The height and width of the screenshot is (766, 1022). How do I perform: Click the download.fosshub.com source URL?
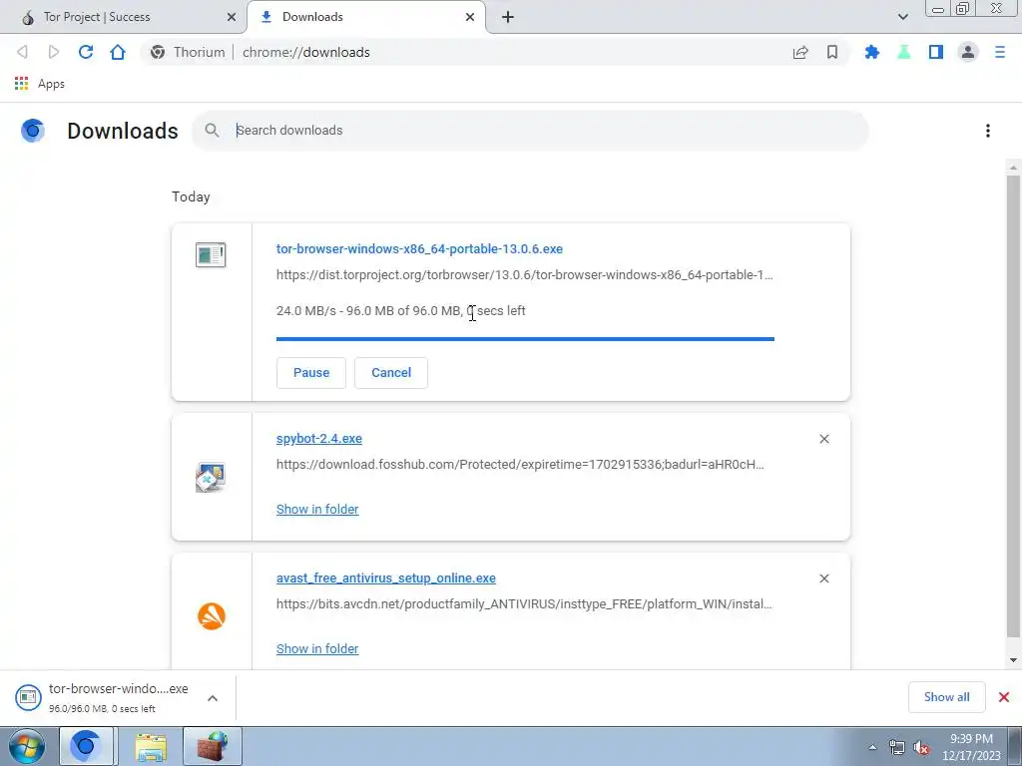click(x=520, y=465)
